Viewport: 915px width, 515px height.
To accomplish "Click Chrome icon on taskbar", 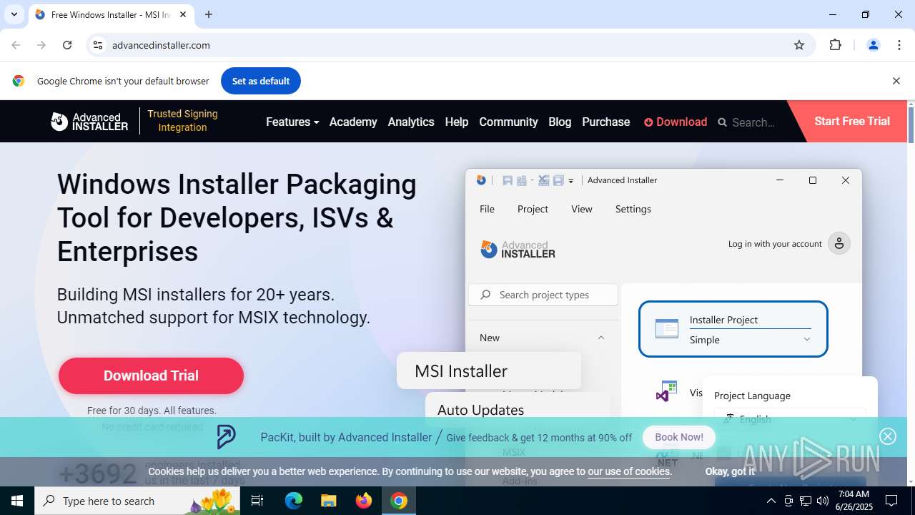I will (x=399, y=501).
